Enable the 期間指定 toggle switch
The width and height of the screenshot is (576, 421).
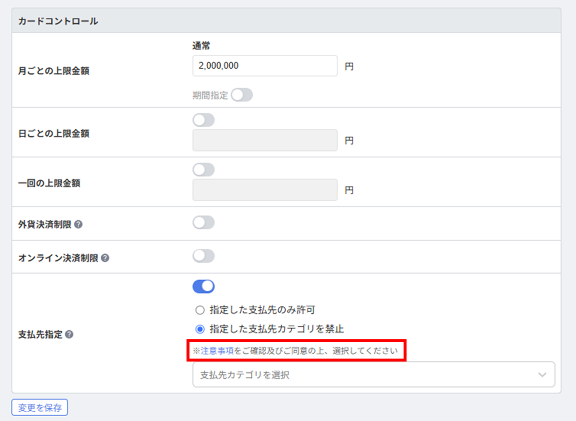tap(242, 95)
